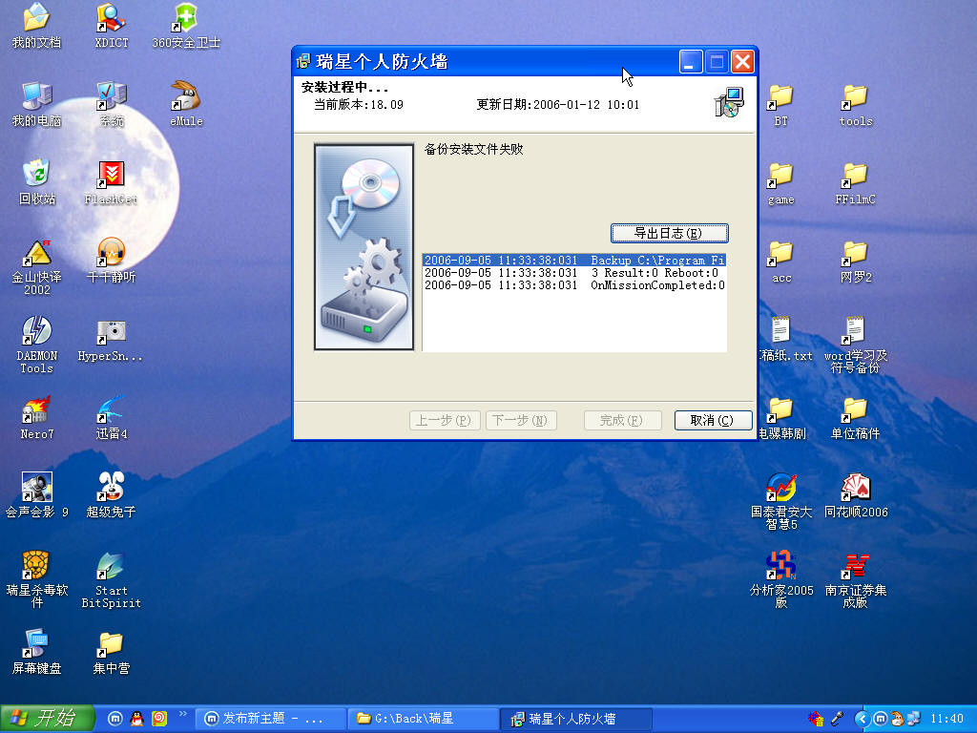Select the 360安全卫士 desktop icon

coord(186,26)
